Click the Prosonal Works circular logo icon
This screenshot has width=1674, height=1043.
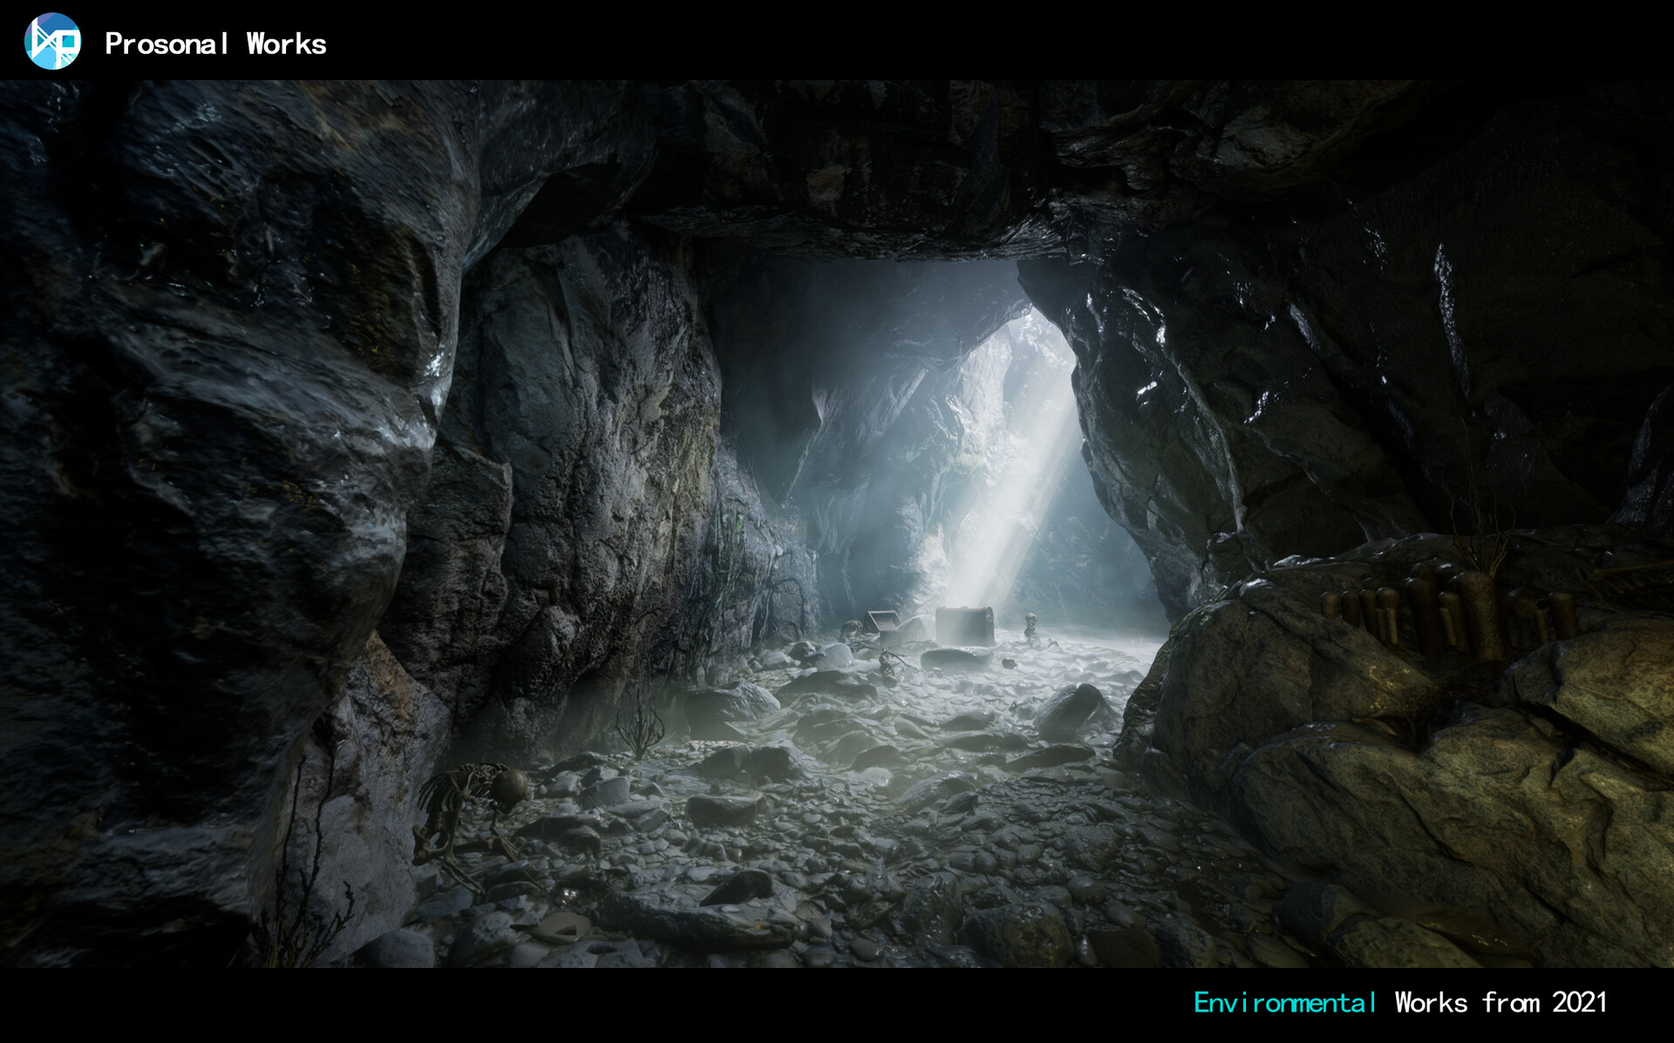pos(52,42)
